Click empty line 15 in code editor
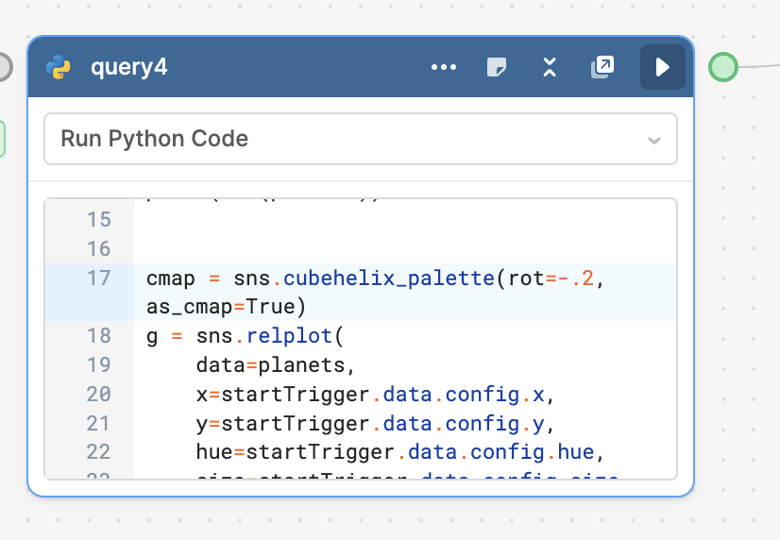 tap(405, 220)
